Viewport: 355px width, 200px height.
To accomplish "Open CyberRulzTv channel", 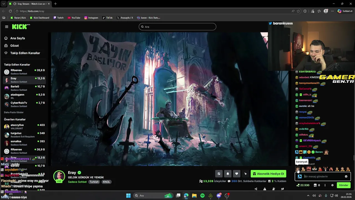I will [24, 104].
